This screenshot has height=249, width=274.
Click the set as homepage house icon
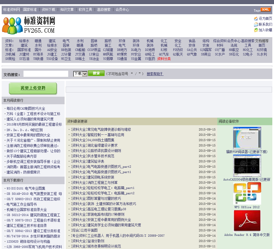(256, 19)
